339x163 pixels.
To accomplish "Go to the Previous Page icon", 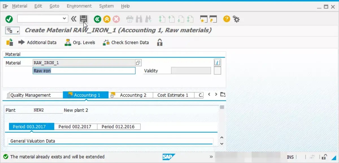I will pos(171,19).
